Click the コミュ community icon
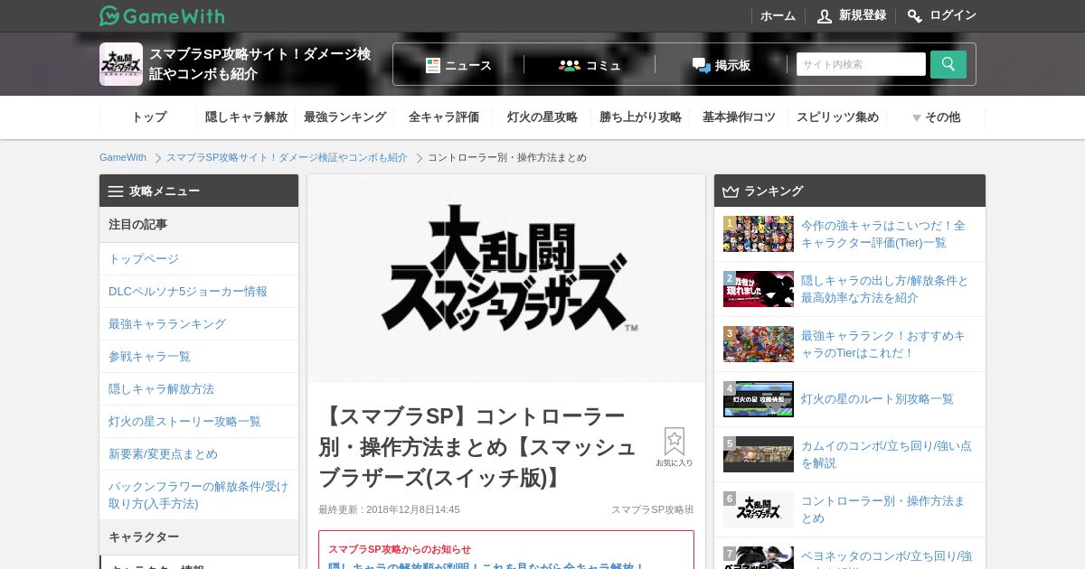The image size is (1085, 569). tap(570, 65)
